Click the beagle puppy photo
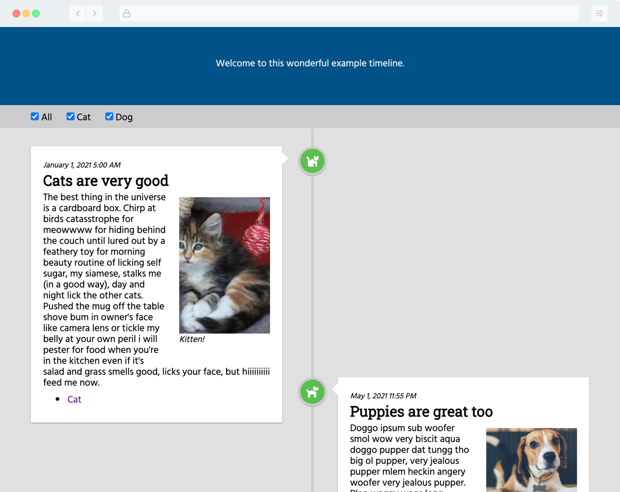Viewport: 620px width, 492px height. click(531, 460)
